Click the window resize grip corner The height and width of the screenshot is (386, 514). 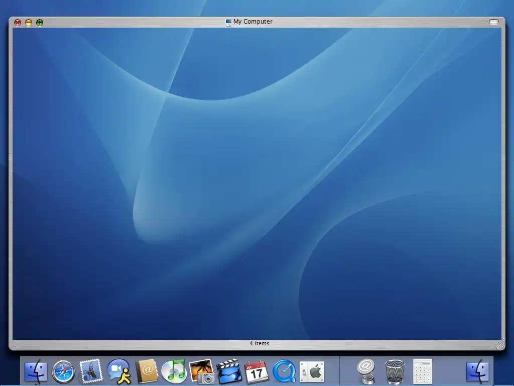pyautogui.click(x=499, y=345)
